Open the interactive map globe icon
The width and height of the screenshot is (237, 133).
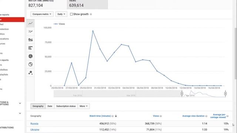point(30,64)
